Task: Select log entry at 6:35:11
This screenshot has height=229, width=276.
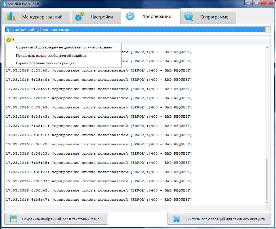Action: tap(99, 126)
